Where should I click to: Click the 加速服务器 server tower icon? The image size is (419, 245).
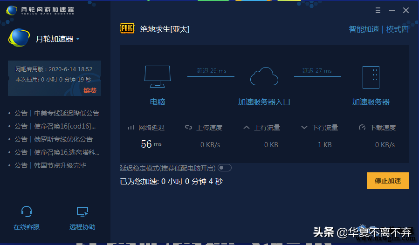coord(371,77)
